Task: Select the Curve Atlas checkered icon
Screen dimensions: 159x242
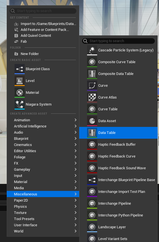Action: (92, 97)
